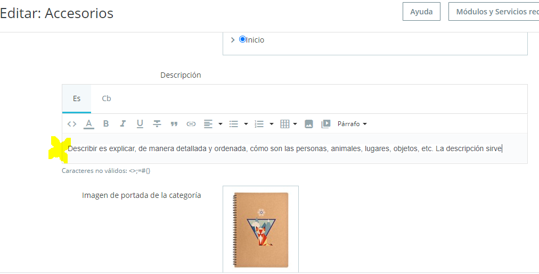Click the text alignment icon
This screenshot has width=539, height=274.
[x=208, y=124]
